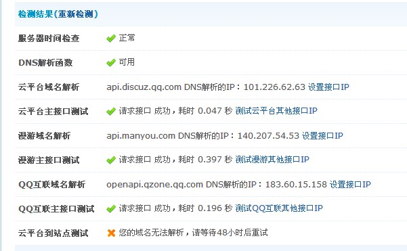Click the IP address 183.60.15.158

(296, 184)
